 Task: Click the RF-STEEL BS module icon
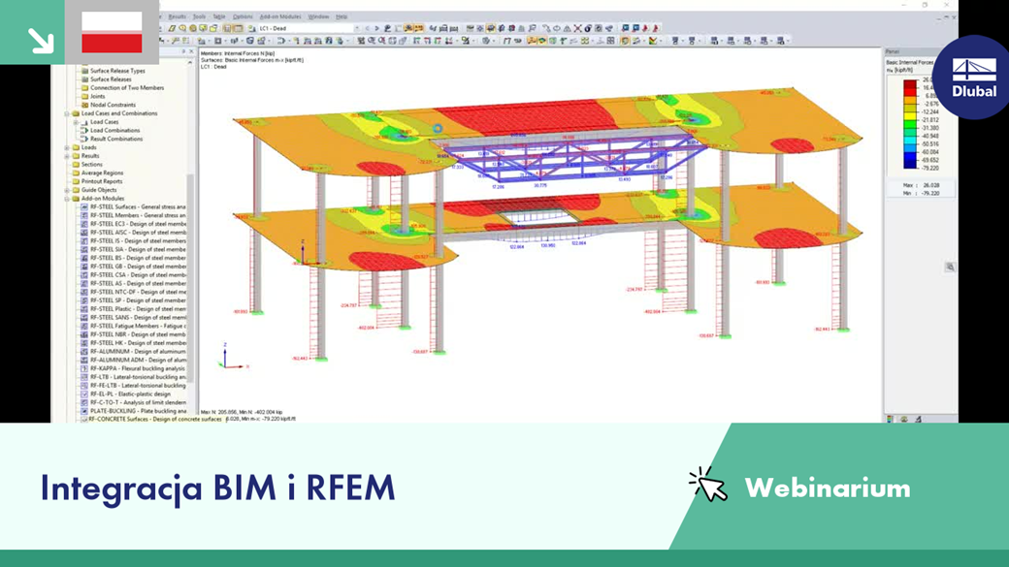coord(84,258)
